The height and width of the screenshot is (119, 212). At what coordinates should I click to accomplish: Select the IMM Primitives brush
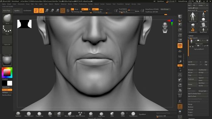[80, 114]
